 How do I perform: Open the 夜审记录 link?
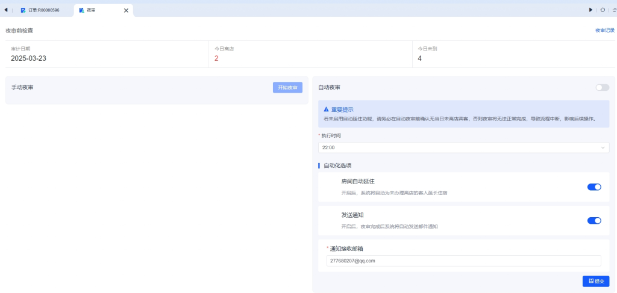604,30
